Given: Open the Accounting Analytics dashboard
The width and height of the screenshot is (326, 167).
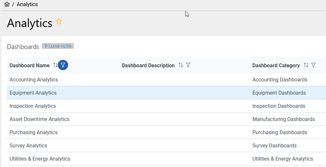Looking at the screenshot, I should (x=34, y=79).
